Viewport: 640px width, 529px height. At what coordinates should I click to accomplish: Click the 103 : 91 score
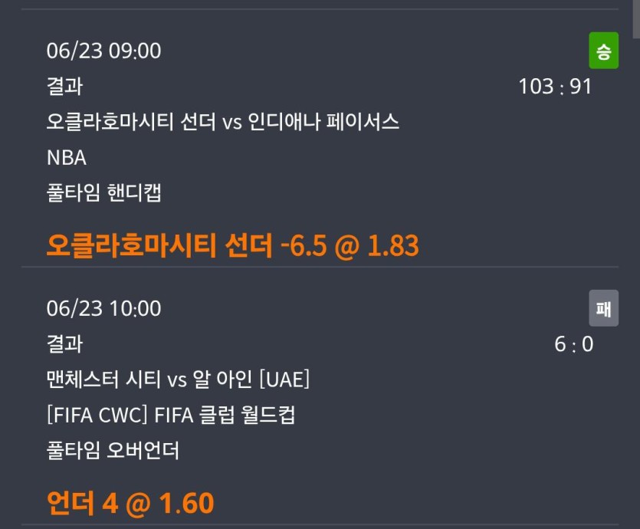[555, 87]
